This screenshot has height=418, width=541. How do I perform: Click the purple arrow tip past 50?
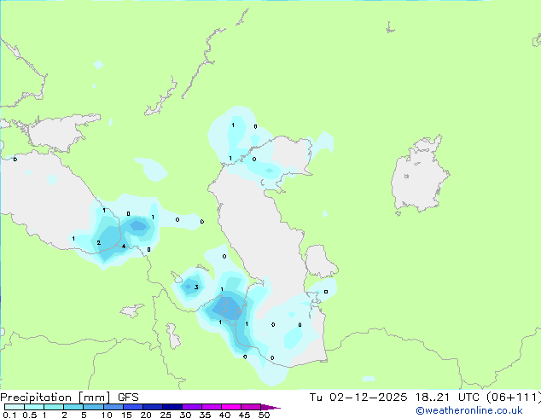click(x=270, y=407)
